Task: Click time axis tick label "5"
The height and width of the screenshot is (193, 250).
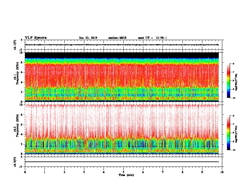Action: point(123,172)
